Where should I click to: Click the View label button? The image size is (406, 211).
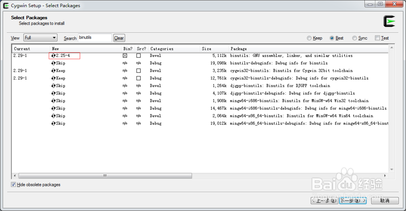(x=15, y=38)
